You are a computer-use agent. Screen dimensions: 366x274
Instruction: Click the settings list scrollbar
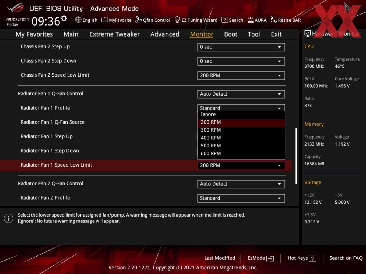pyautogui.click(x=296, y=156)
